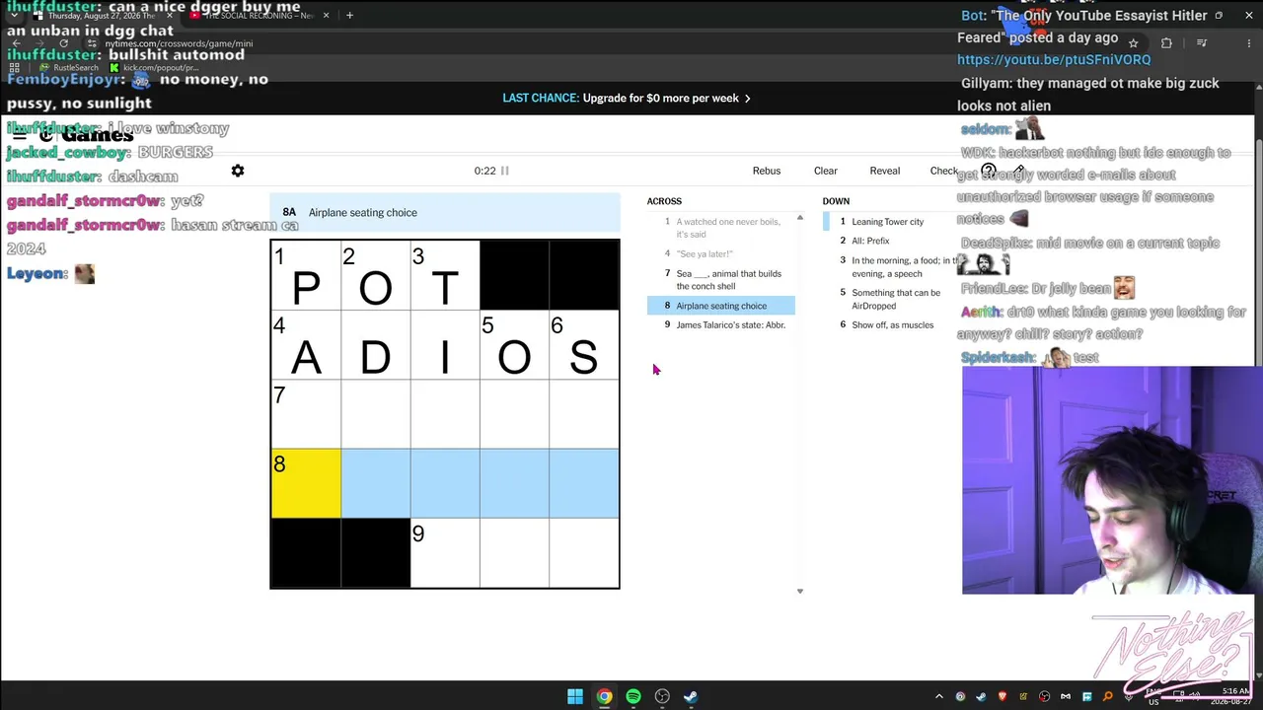Select down clue 5 about AirDropped

(x=893, y=299)
